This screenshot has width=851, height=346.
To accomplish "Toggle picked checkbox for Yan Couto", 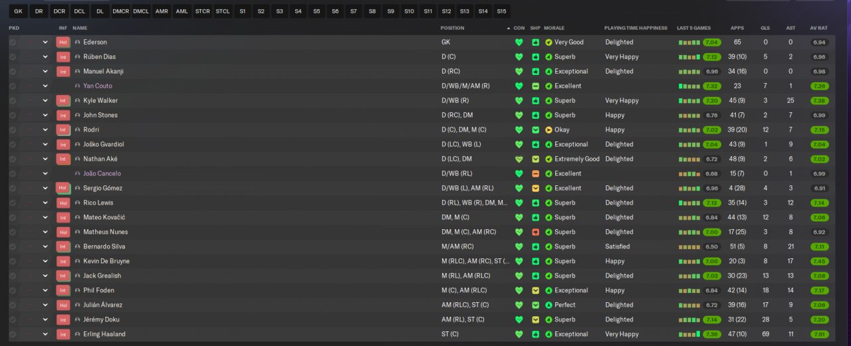I will click(x=13, y=86).
